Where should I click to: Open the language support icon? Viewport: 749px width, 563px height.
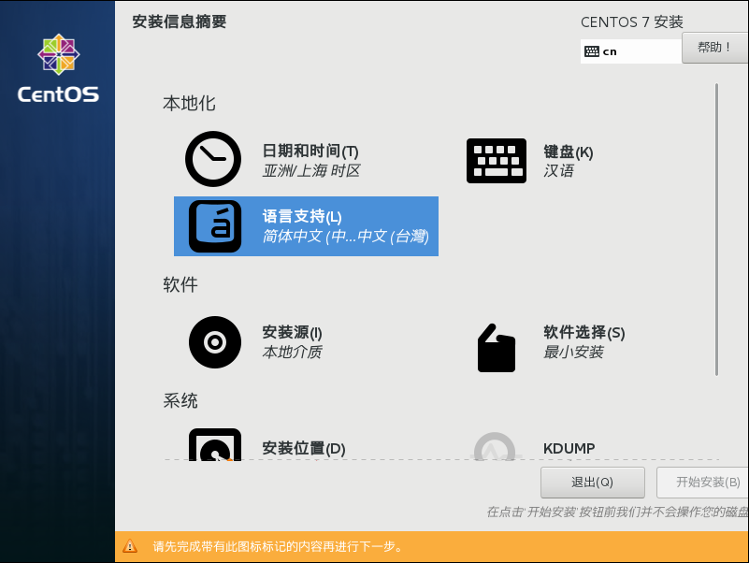pyautogui.click(x=215, y=226)
